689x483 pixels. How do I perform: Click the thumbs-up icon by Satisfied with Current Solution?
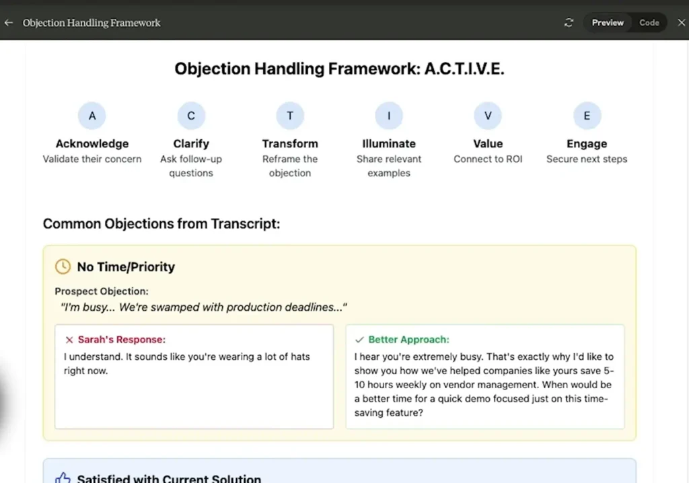click(63, 478)
